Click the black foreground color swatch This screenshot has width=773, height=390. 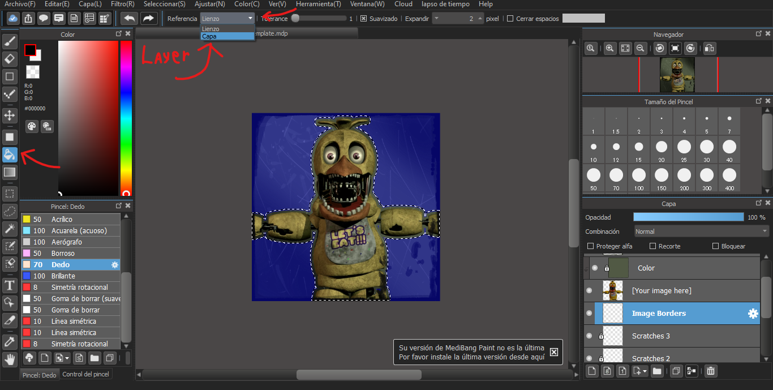(30, 50)
